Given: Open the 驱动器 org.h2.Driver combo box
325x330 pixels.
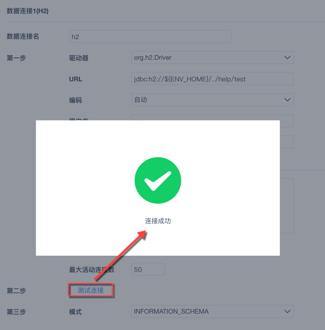Looking at the screenshot, I should click(213, 57).
